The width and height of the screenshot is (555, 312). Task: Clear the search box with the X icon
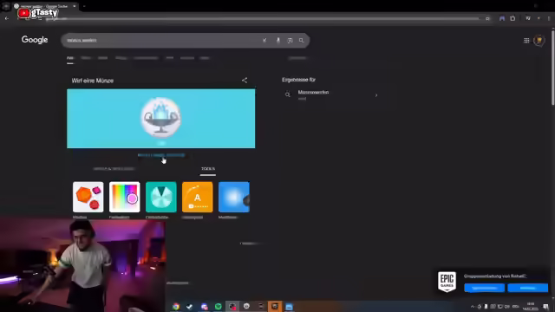(264, 41)
